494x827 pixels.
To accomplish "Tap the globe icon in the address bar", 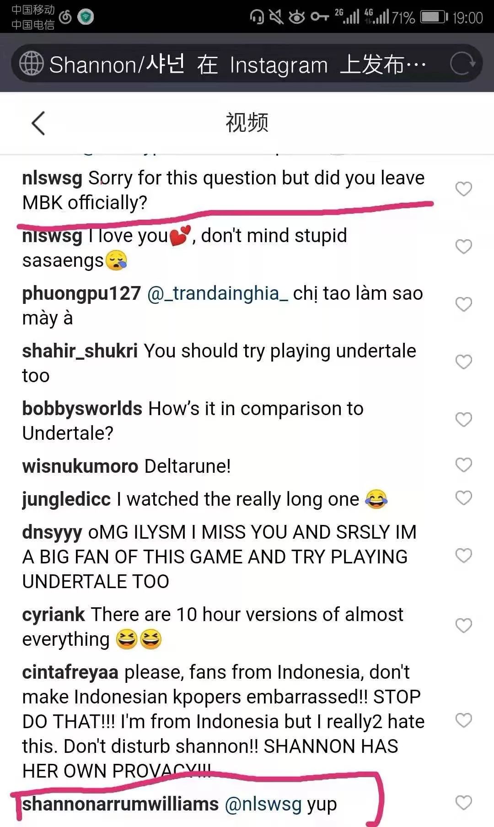I will point(31,64).
